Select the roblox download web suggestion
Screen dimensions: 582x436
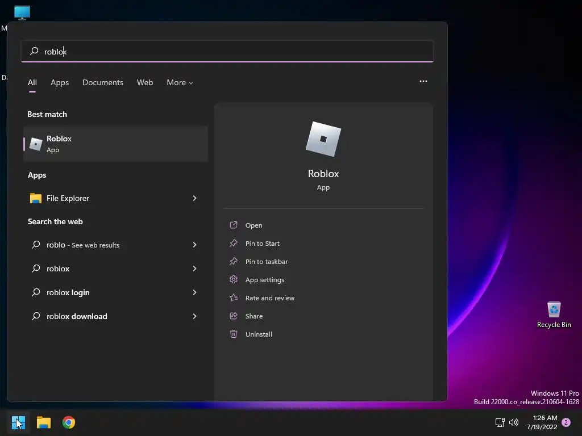[115, 316]
